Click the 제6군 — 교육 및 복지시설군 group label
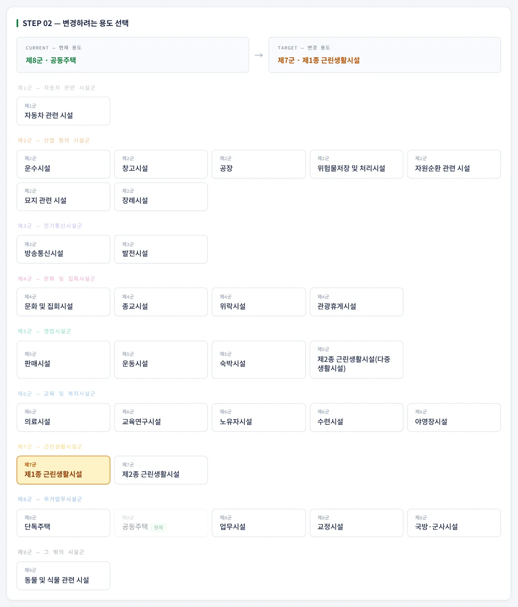 pos(56,394)
